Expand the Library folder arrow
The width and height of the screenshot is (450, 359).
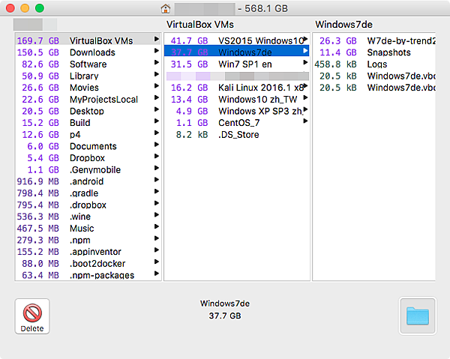pos(157,74)
